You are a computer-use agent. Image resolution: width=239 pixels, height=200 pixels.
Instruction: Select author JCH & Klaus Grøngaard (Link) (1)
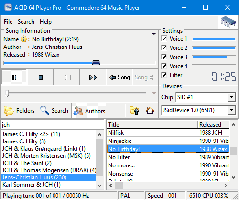(49, 149)
